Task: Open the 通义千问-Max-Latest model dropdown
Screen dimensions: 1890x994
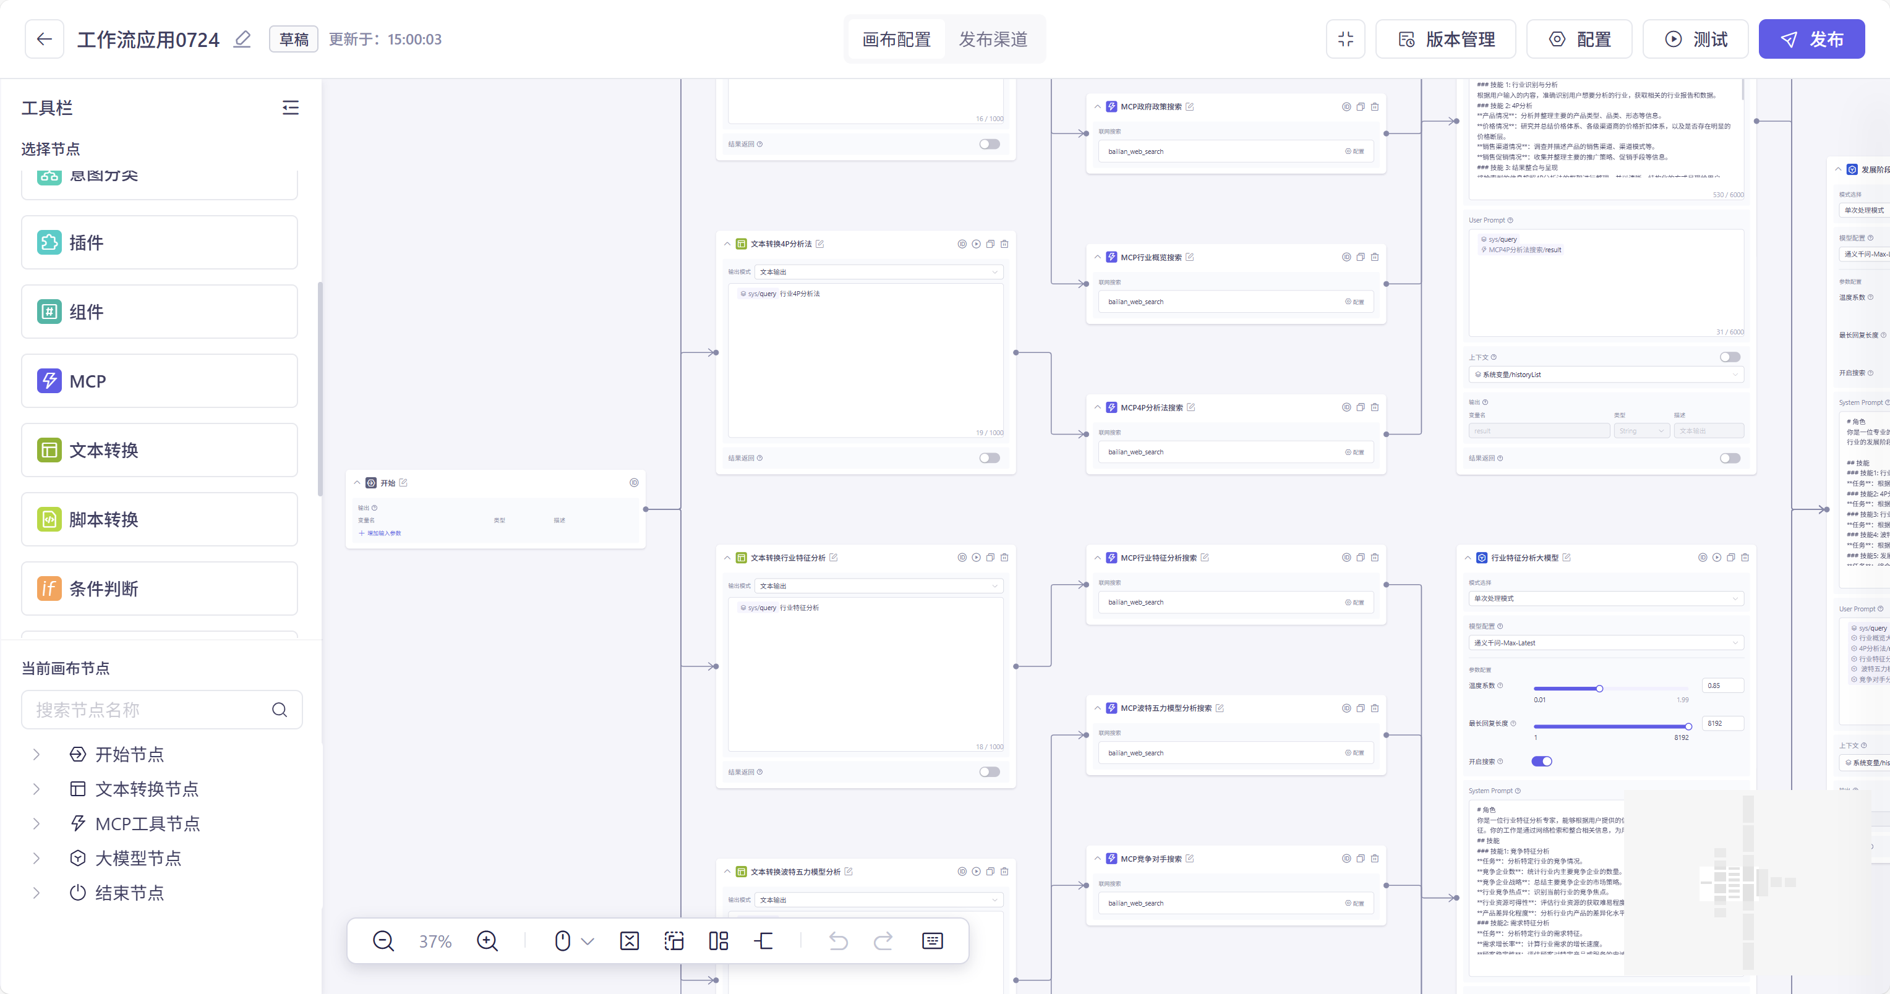Action: (1606, 643)
